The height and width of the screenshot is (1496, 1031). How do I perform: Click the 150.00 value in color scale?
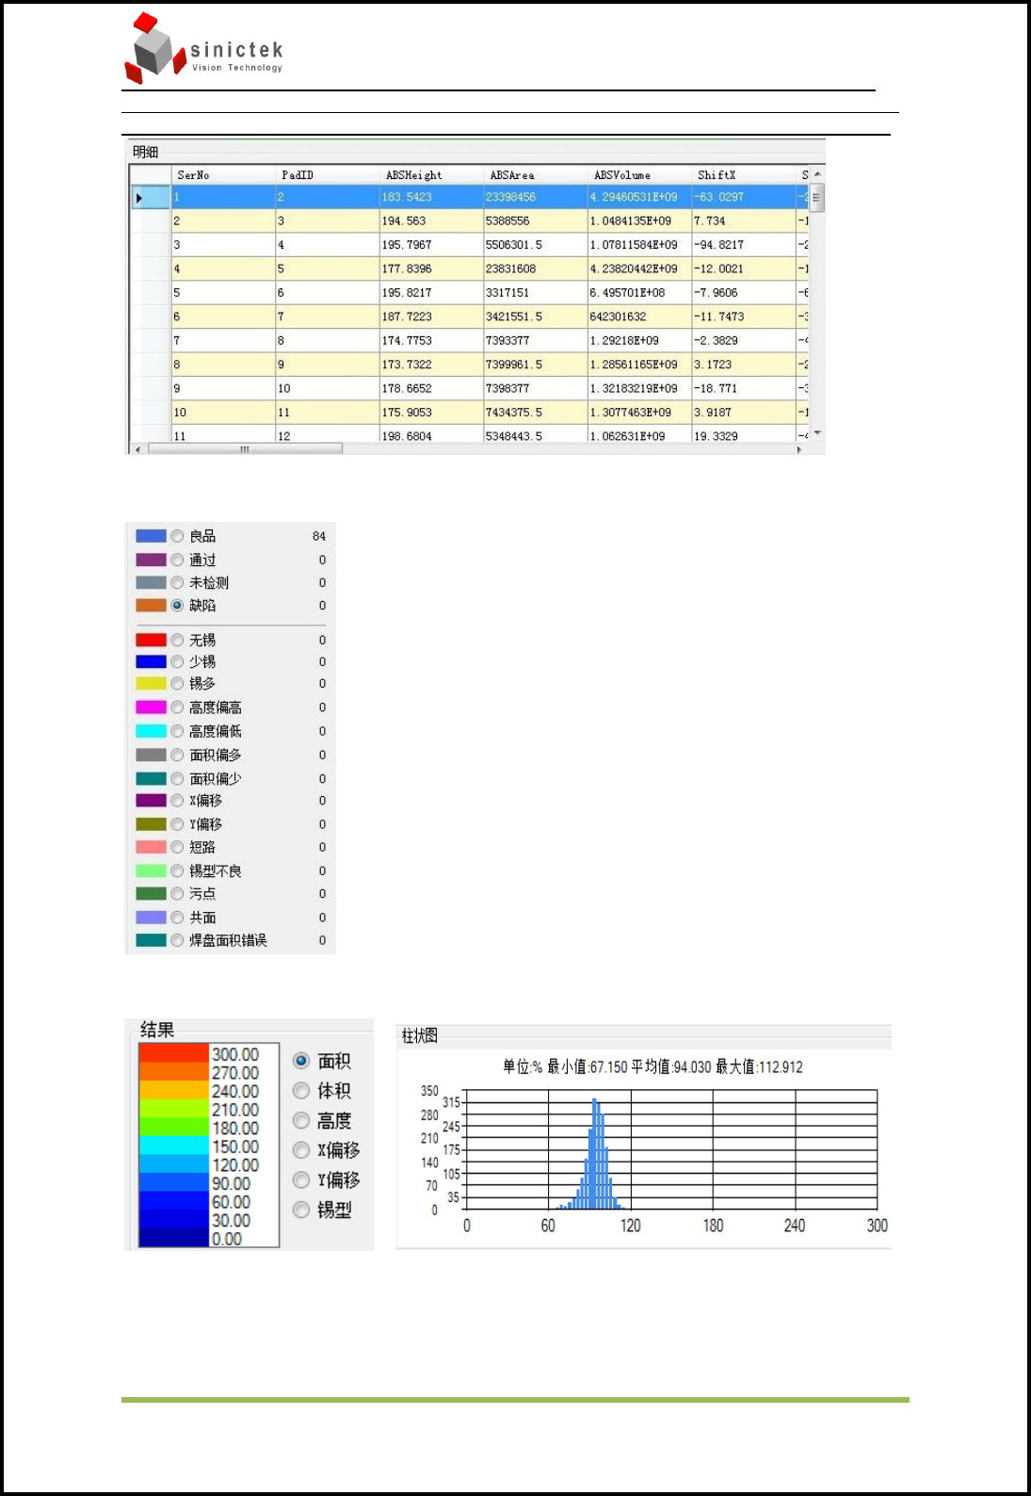(x=235, y=1146)
